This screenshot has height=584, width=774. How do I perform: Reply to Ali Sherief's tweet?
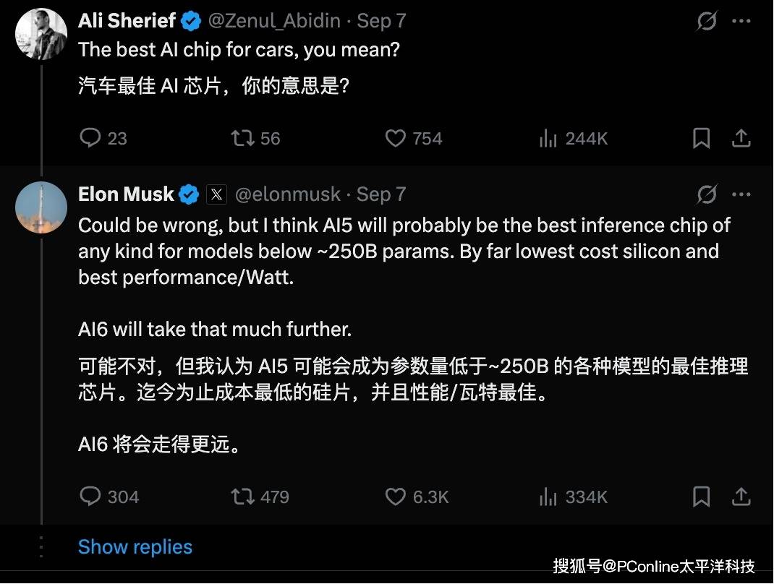[90, 138]
